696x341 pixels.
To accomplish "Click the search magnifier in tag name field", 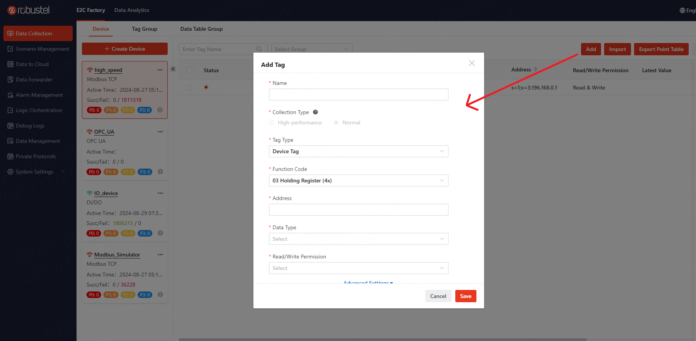I will point(259,49).
